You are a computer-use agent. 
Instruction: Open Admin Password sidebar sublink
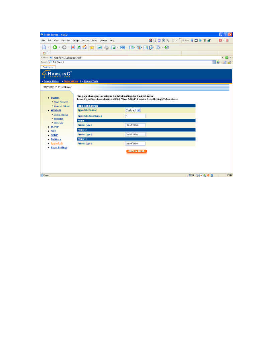pyautogui.click(x=61, y=102)
